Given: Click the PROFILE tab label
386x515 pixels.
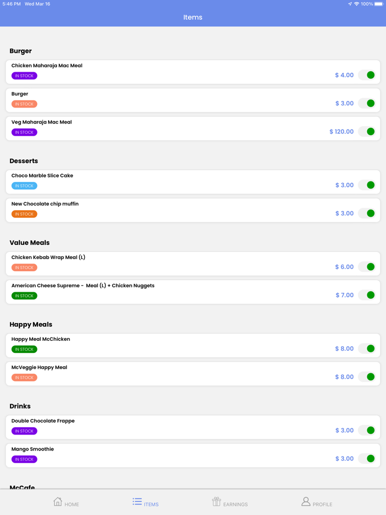Looking at the screenshot, I should coord(323,505).
